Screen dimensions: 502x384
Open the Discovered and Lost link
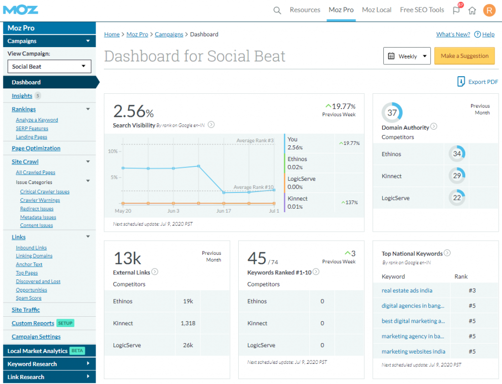coord(38,281)
